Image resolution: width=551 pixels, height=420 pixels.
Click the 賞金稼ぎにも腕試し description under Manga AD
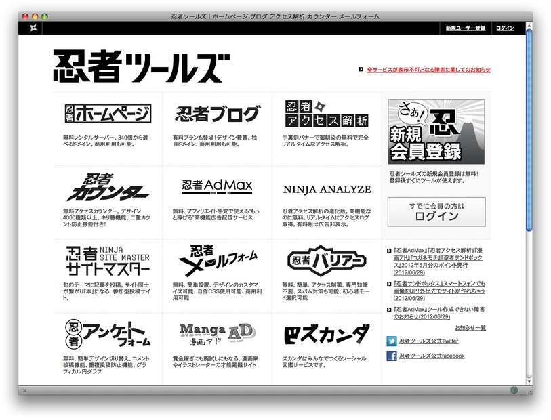coord(215,362)
